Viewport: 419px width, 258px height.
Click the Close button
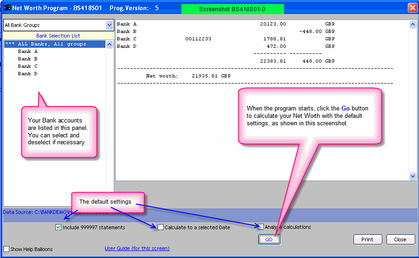pyautogui.click(x=400, y=239)
